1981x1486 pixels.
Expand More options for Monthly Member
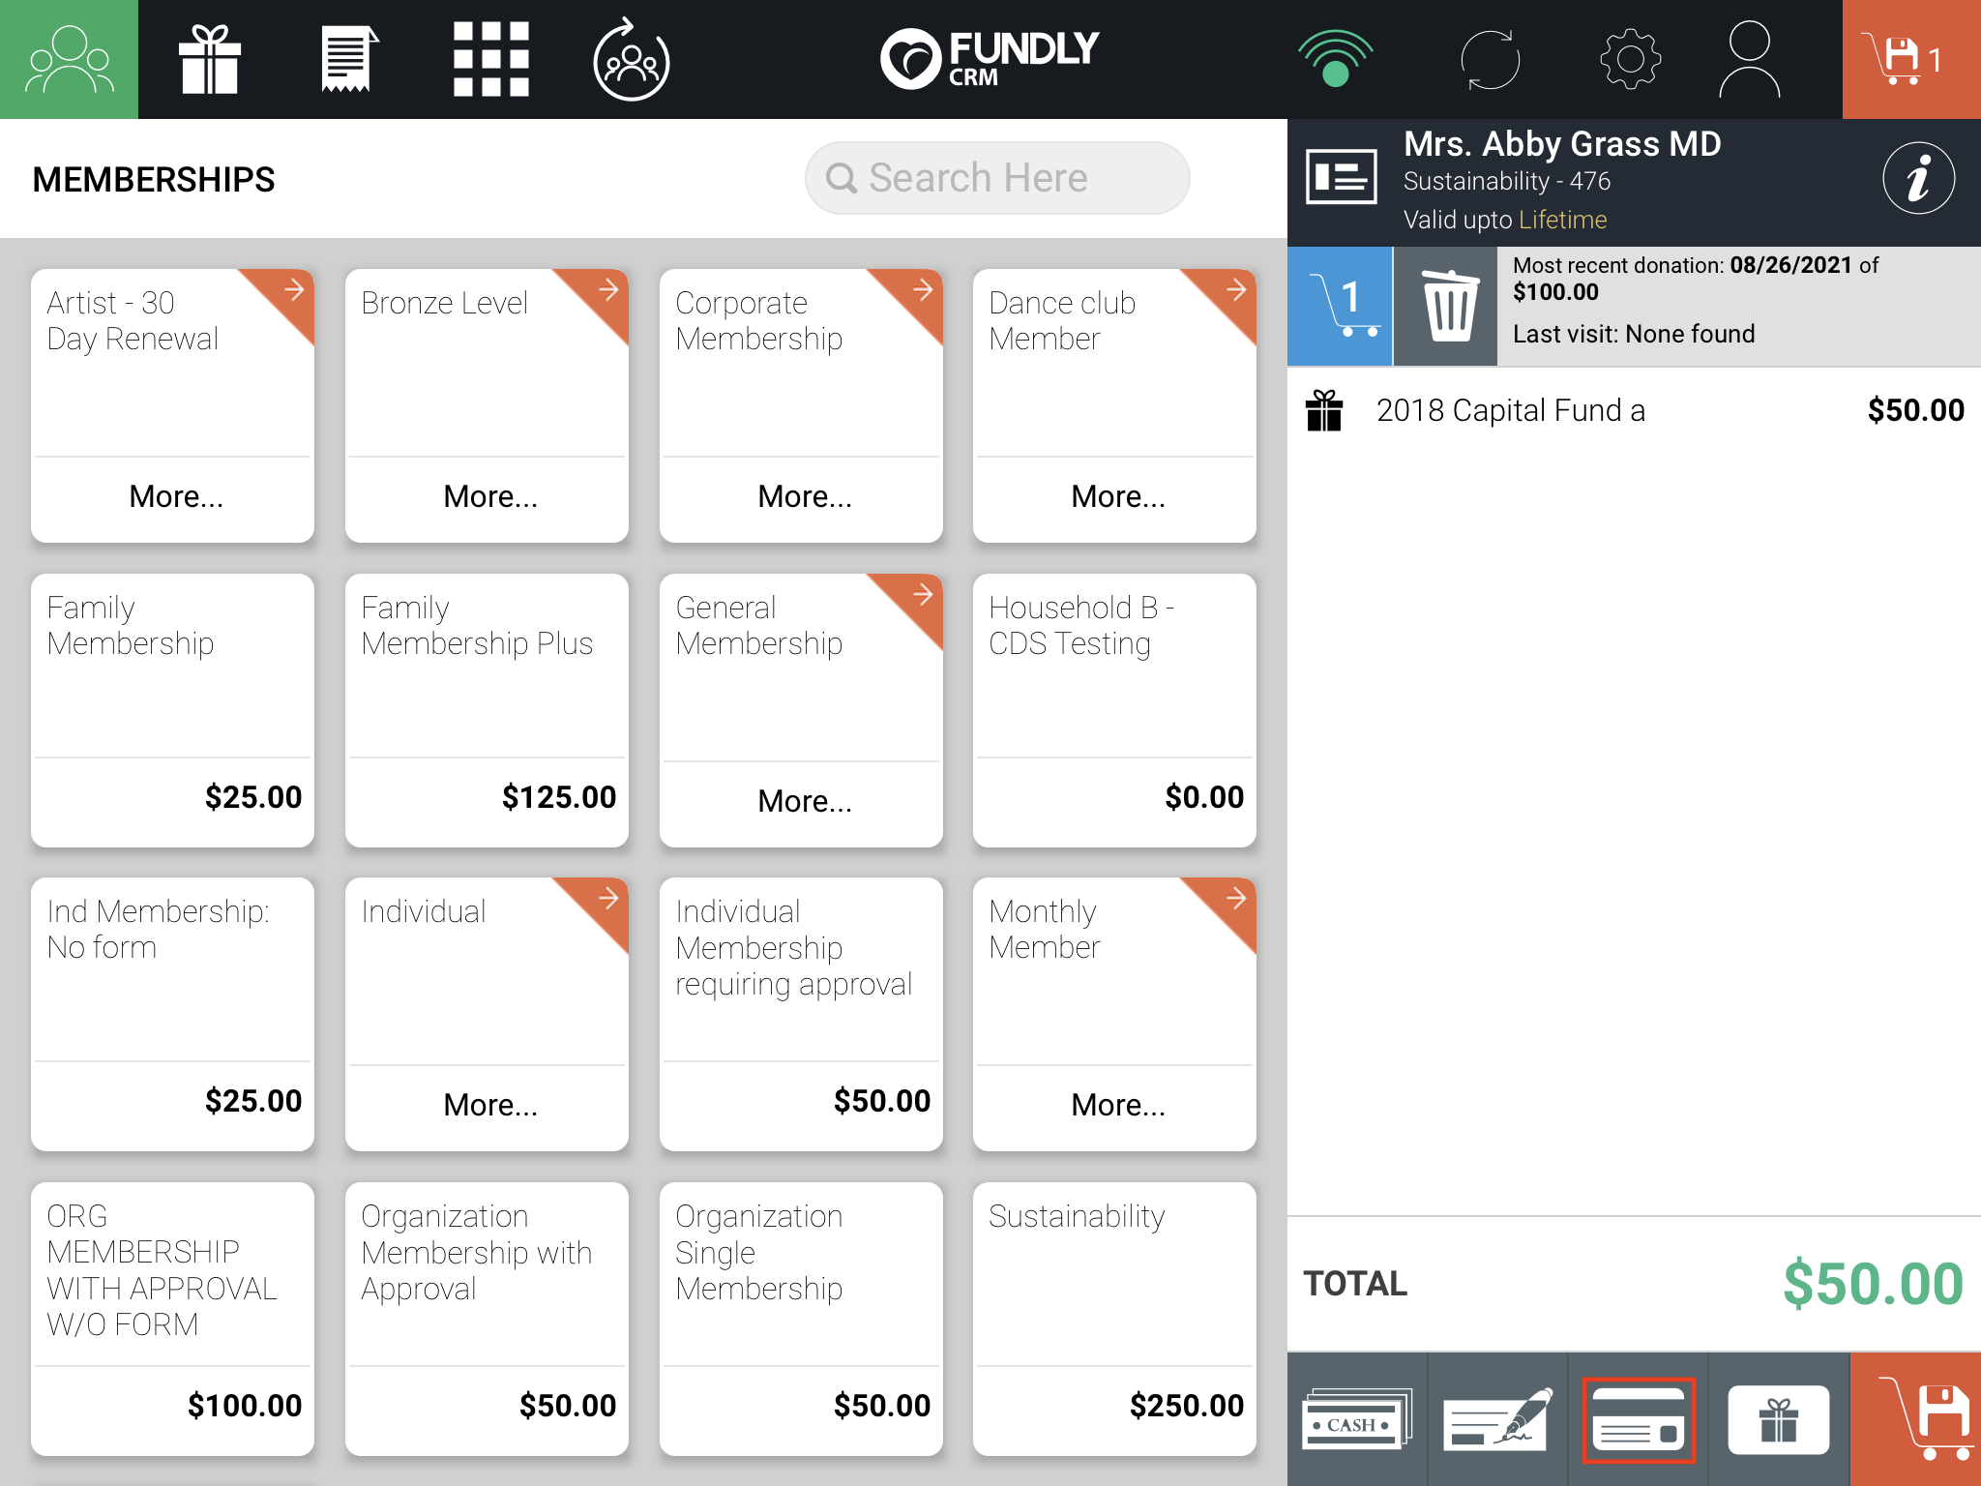[x=1117, y=1105]
